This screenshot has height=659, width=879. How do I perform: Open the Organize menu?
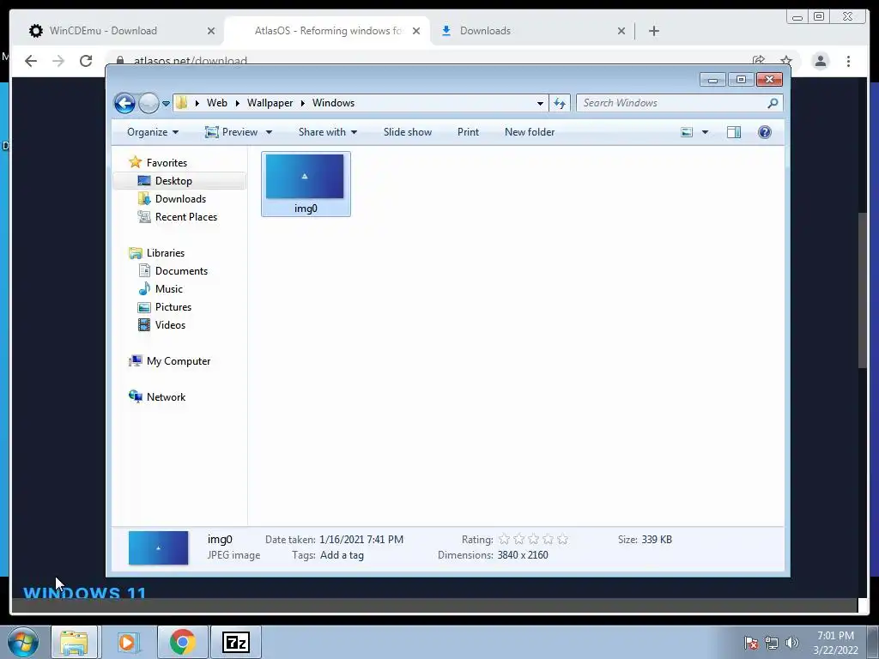[153, 132]
